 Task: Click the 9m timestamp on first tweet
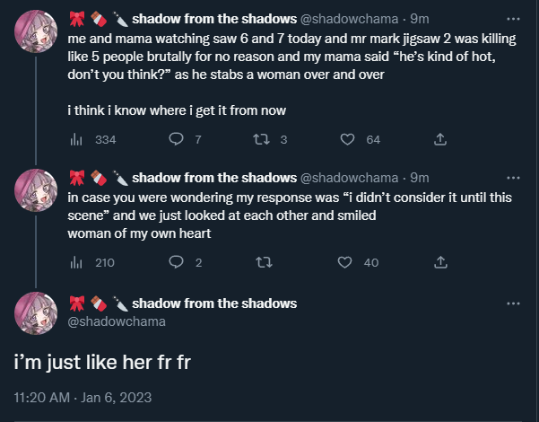pyautogui.click(x=420, y=19)
